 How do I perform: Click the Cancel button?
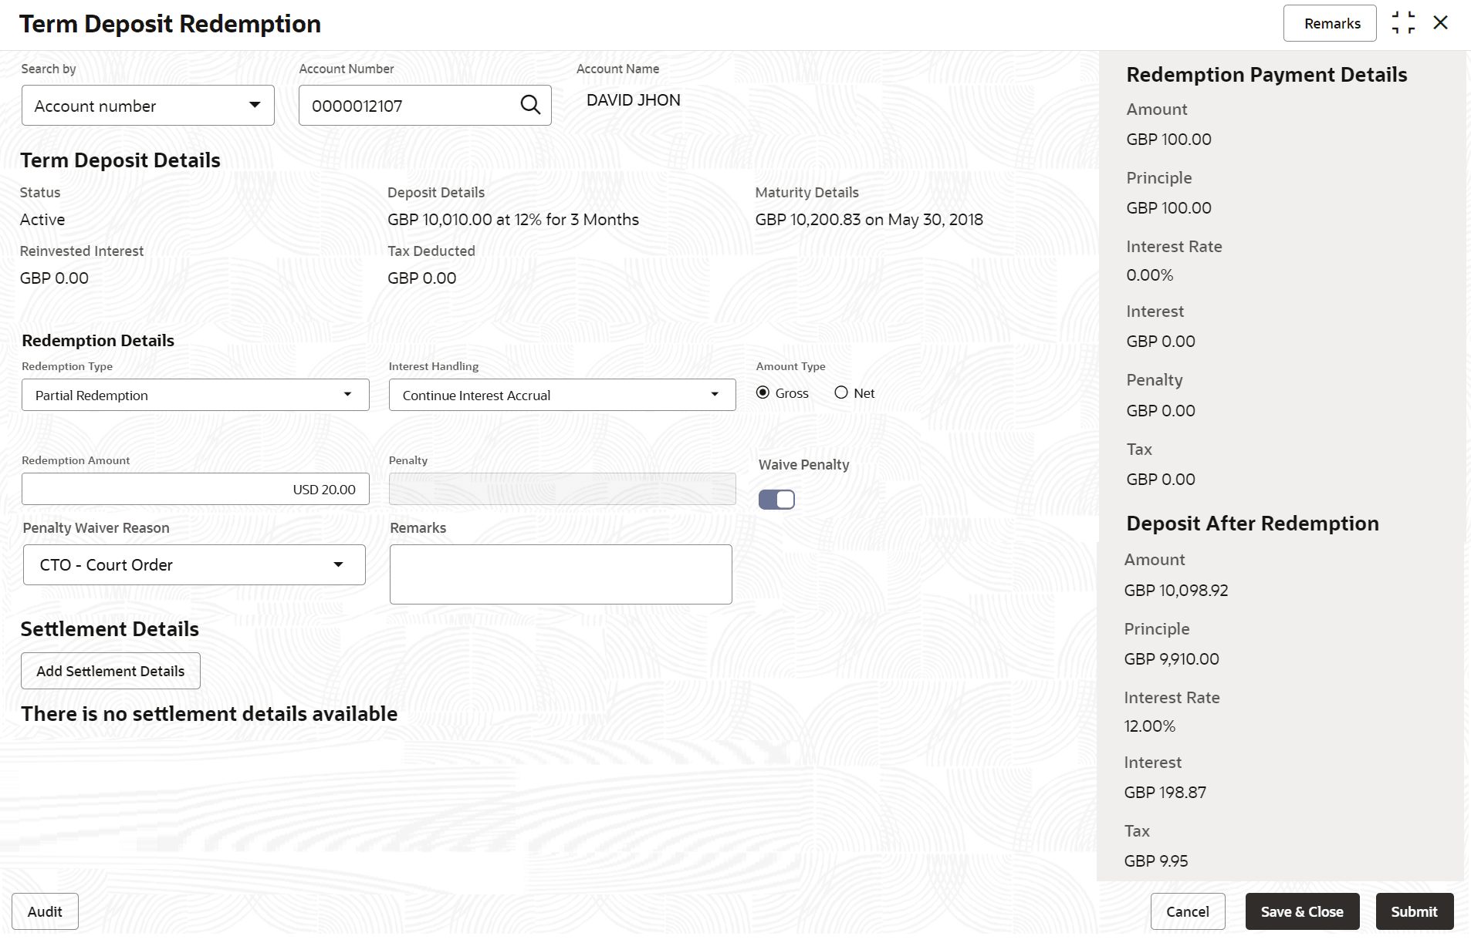(x=1187, y=911)
